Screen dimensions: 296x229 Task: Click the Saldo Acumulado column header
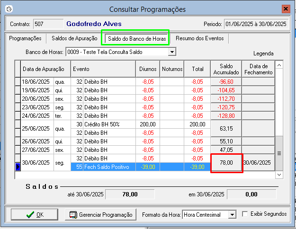click(x=226, y=69)
